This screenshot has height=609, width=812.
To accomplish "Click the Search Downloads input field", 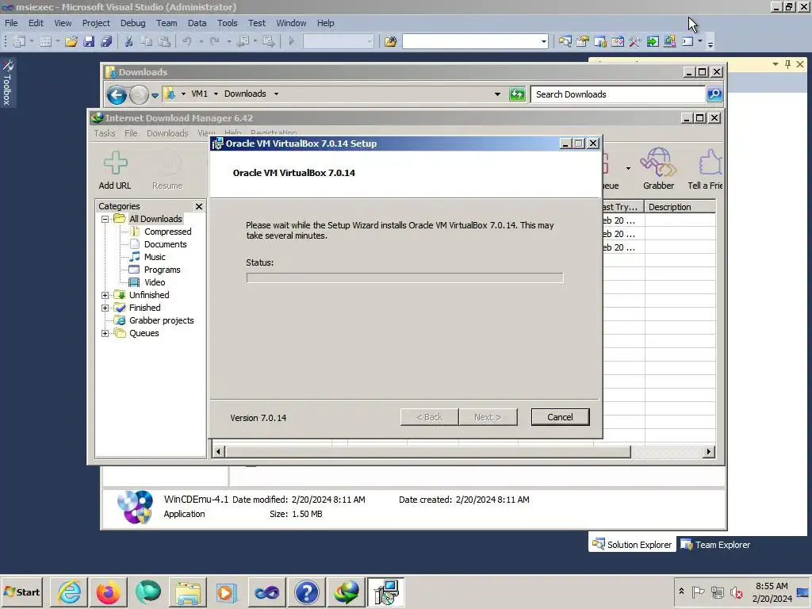I will pos(619,94).
